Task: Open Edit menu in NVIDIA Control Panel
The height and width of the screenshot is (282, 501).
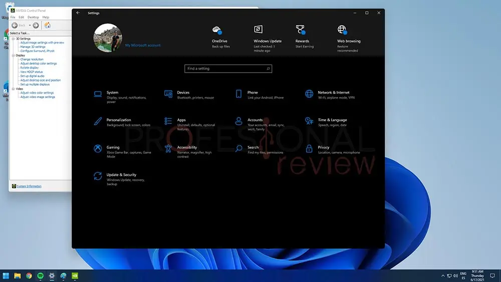Action: [21, 17]
